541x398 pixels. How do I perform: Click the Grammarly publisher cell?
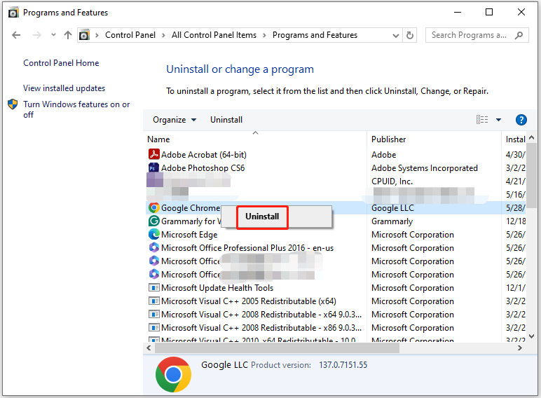(392, 221)
